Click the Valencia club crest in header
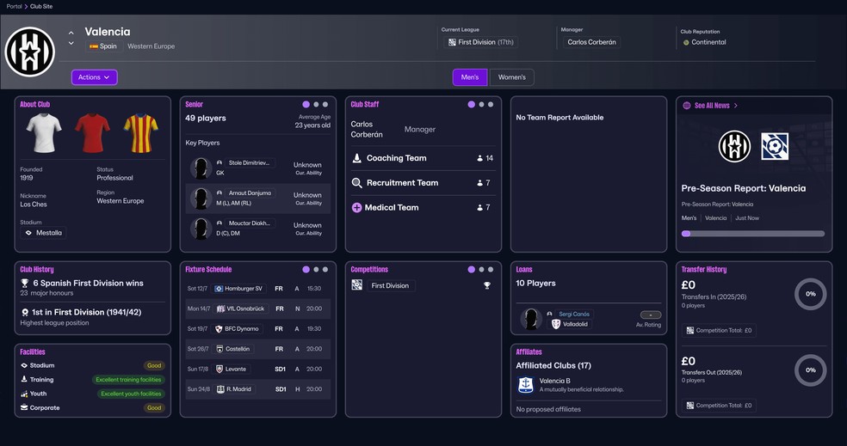 coord(30,52)
